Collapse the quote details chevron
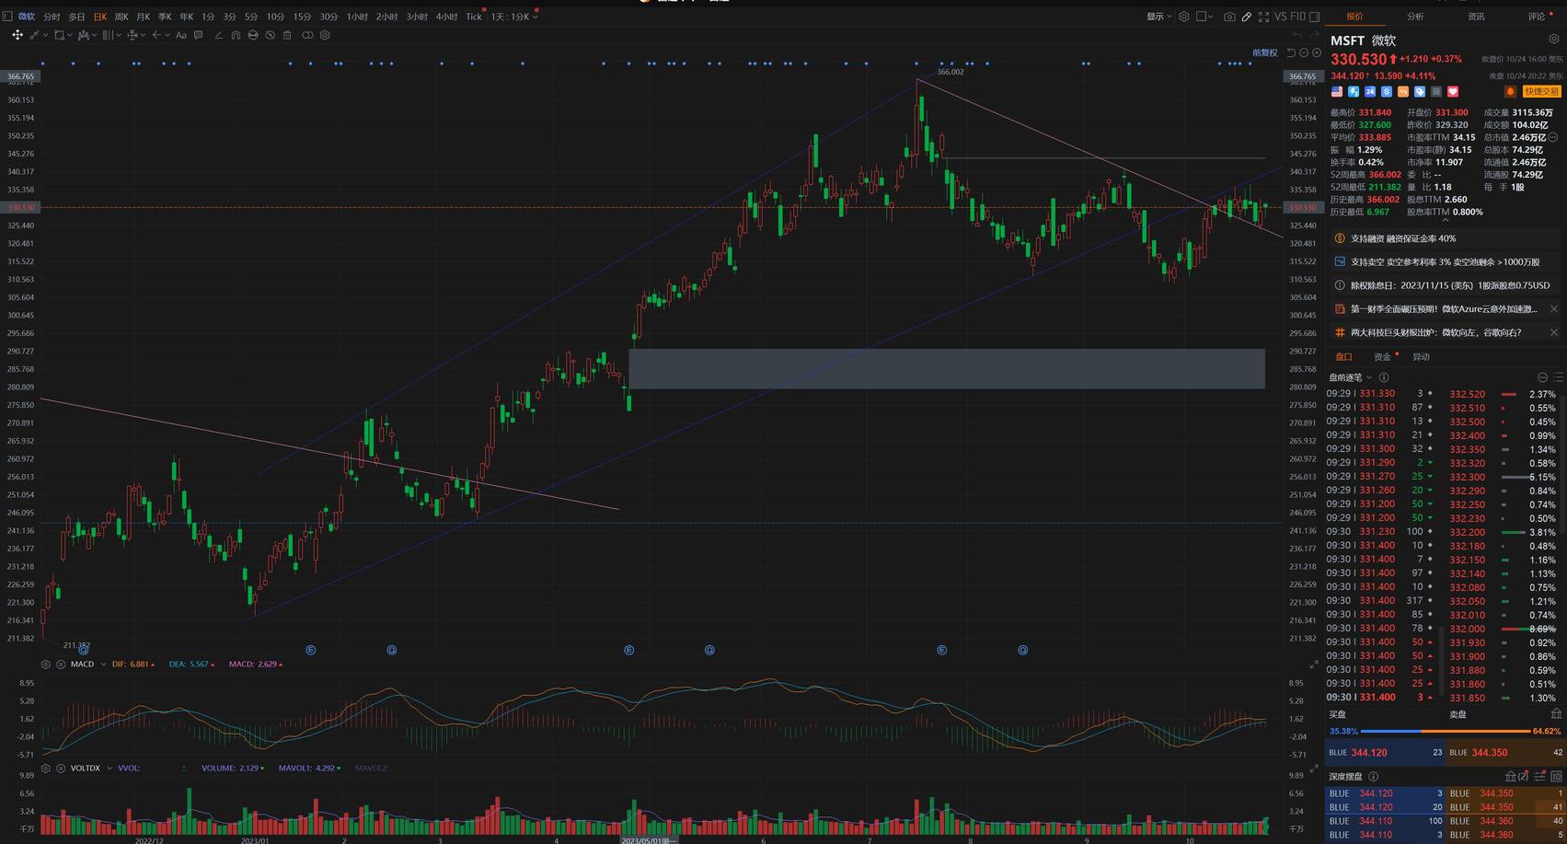1567x844 pixels. pyautogui.click(x=1445, y=221)
